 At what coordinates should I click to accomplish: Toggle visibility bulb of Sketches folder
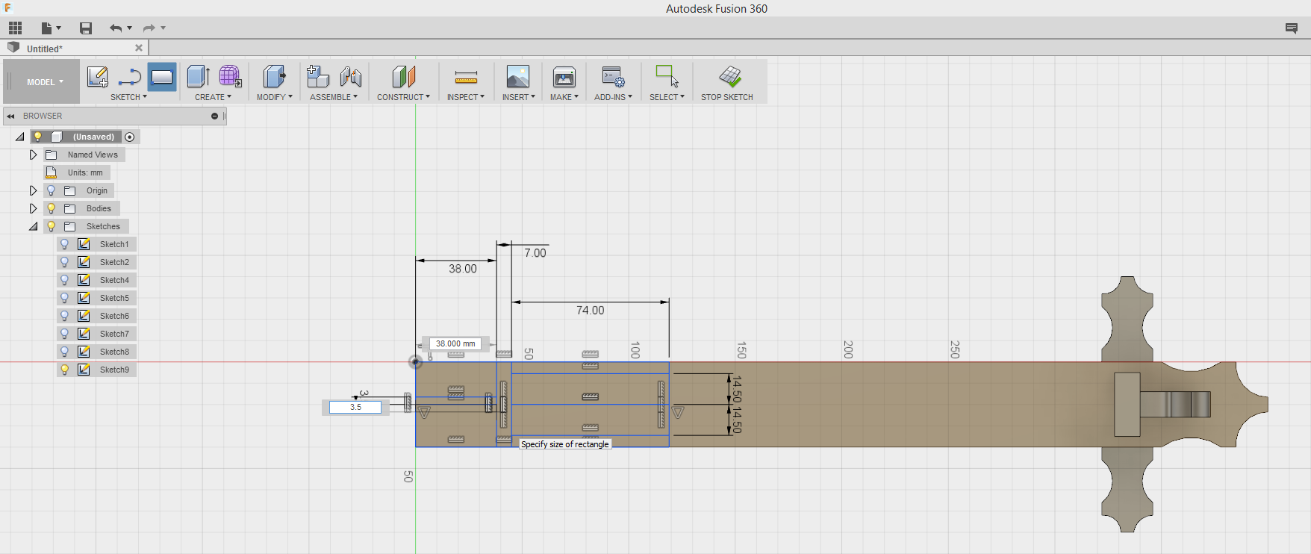tap(51, 226)
